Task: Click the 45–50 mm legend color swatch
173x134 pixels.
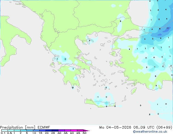Action: 80,130
